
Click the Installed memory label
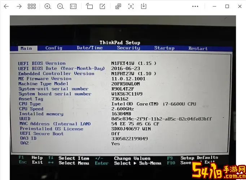coord(41,114)
